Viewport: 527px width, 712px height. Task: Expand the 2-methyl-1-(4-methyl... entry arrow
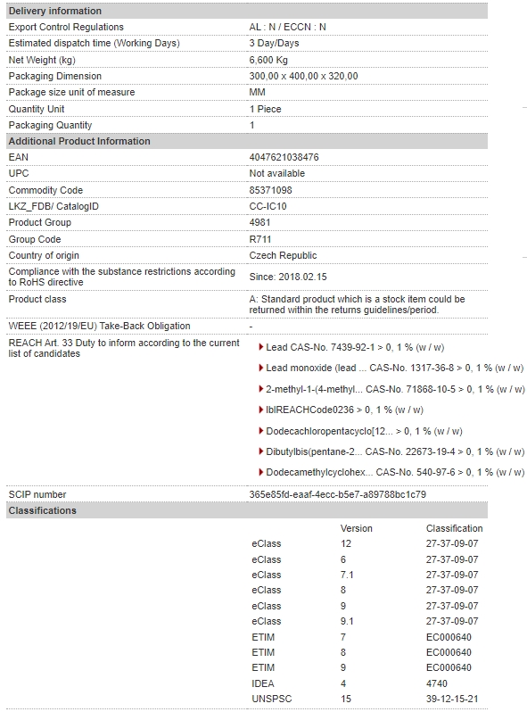261,389
